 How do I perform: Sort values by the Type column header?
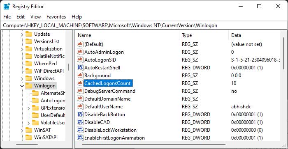point(204,35)
